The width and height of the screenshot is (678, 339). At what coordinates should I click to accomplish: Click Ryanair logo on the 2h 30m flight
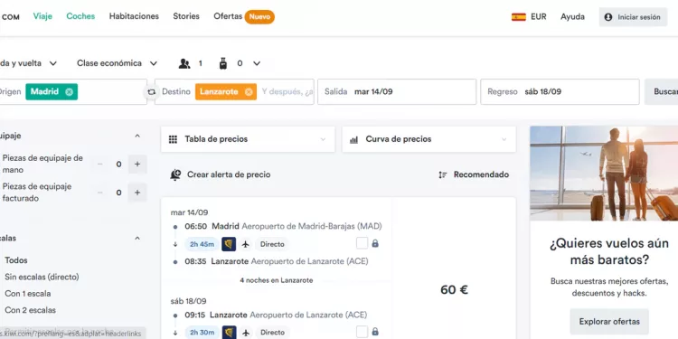(230, 332)
